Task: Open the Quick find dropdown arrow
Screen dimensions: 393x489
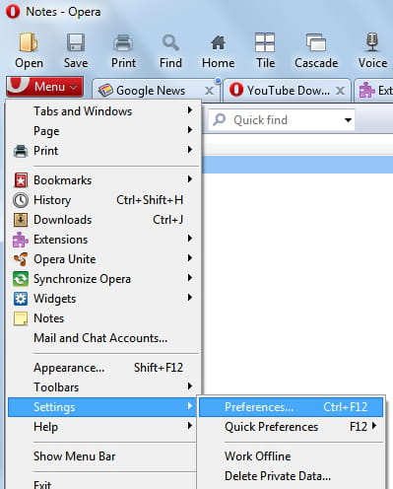Action: 348,120
